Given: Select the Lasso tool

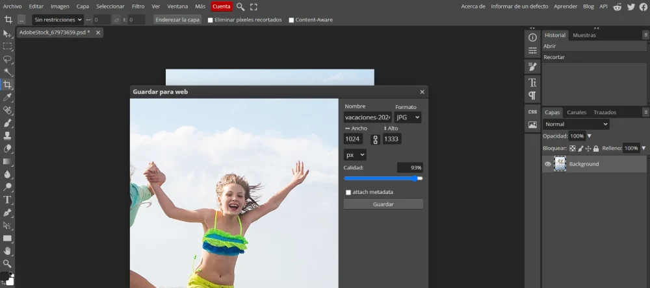Looking at the screenshot, I should [7, 59].
